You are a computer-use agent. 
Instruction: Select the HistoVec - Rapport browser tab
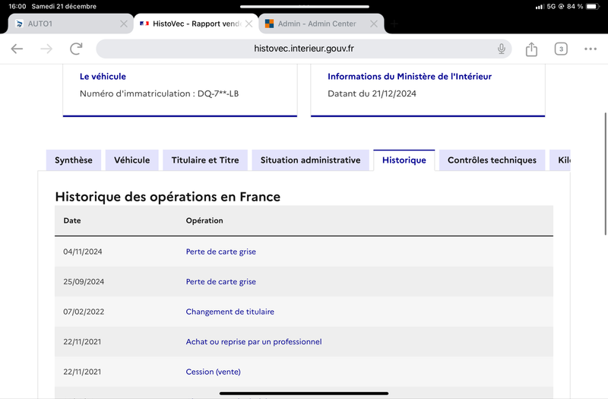pyautogui.click(x=196, y=24)
